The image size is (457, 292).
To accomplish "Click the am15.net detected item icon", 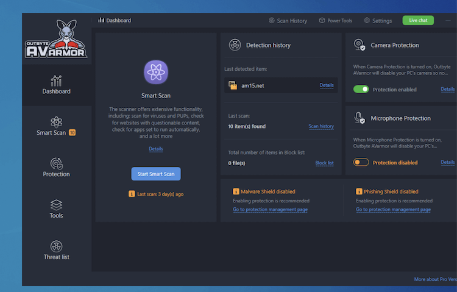I will (233, 85).
